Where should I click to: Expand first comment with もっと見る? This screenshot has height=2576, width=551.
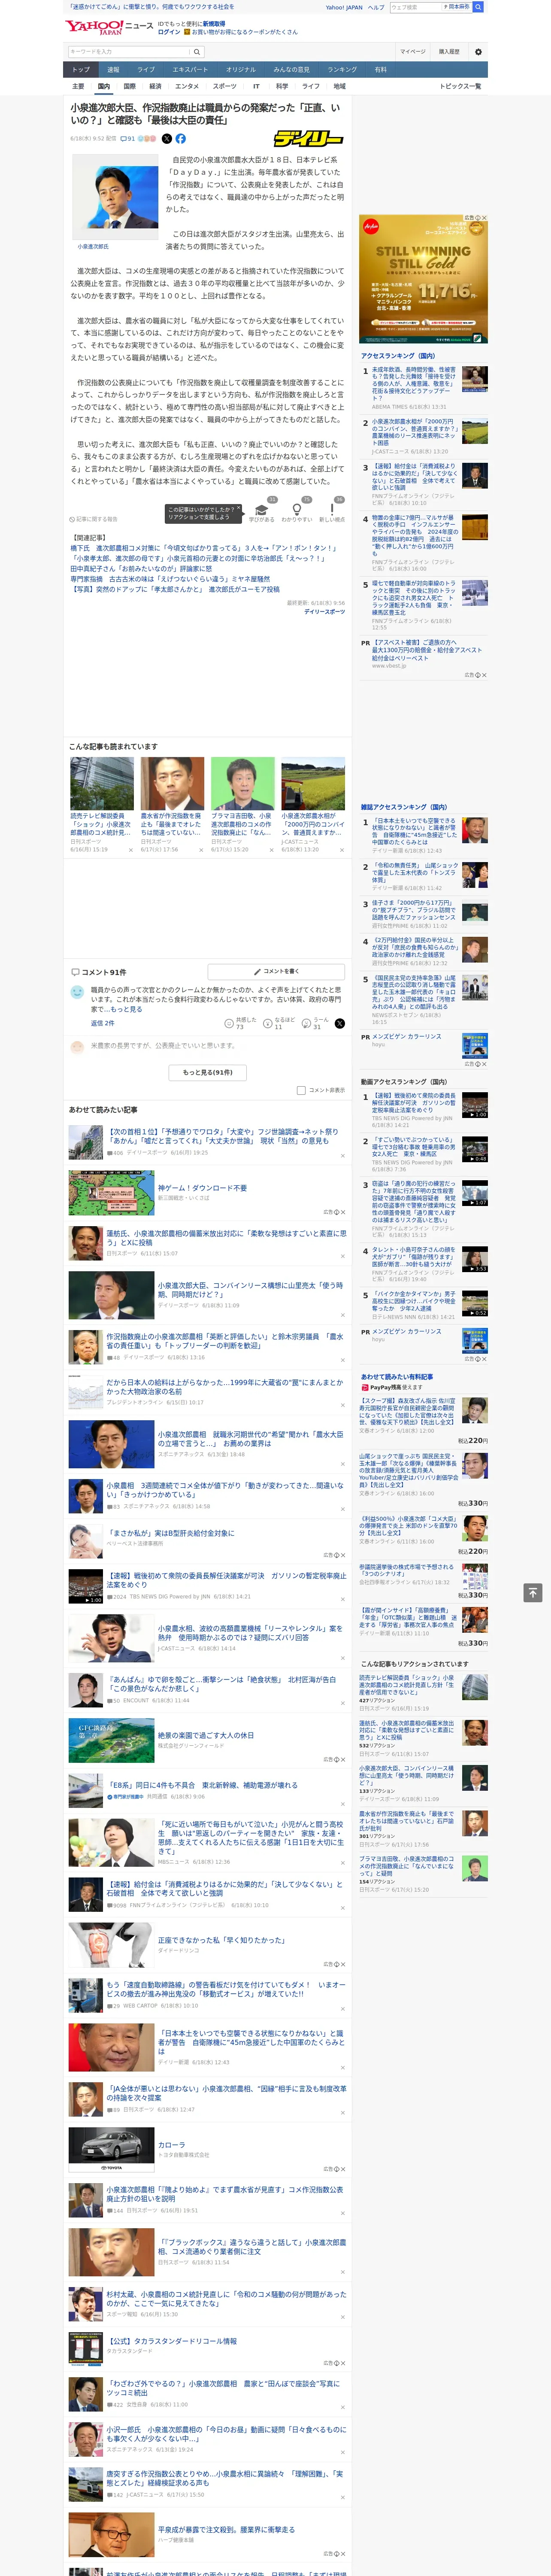pyautogui.click(x=126, y=1009)
